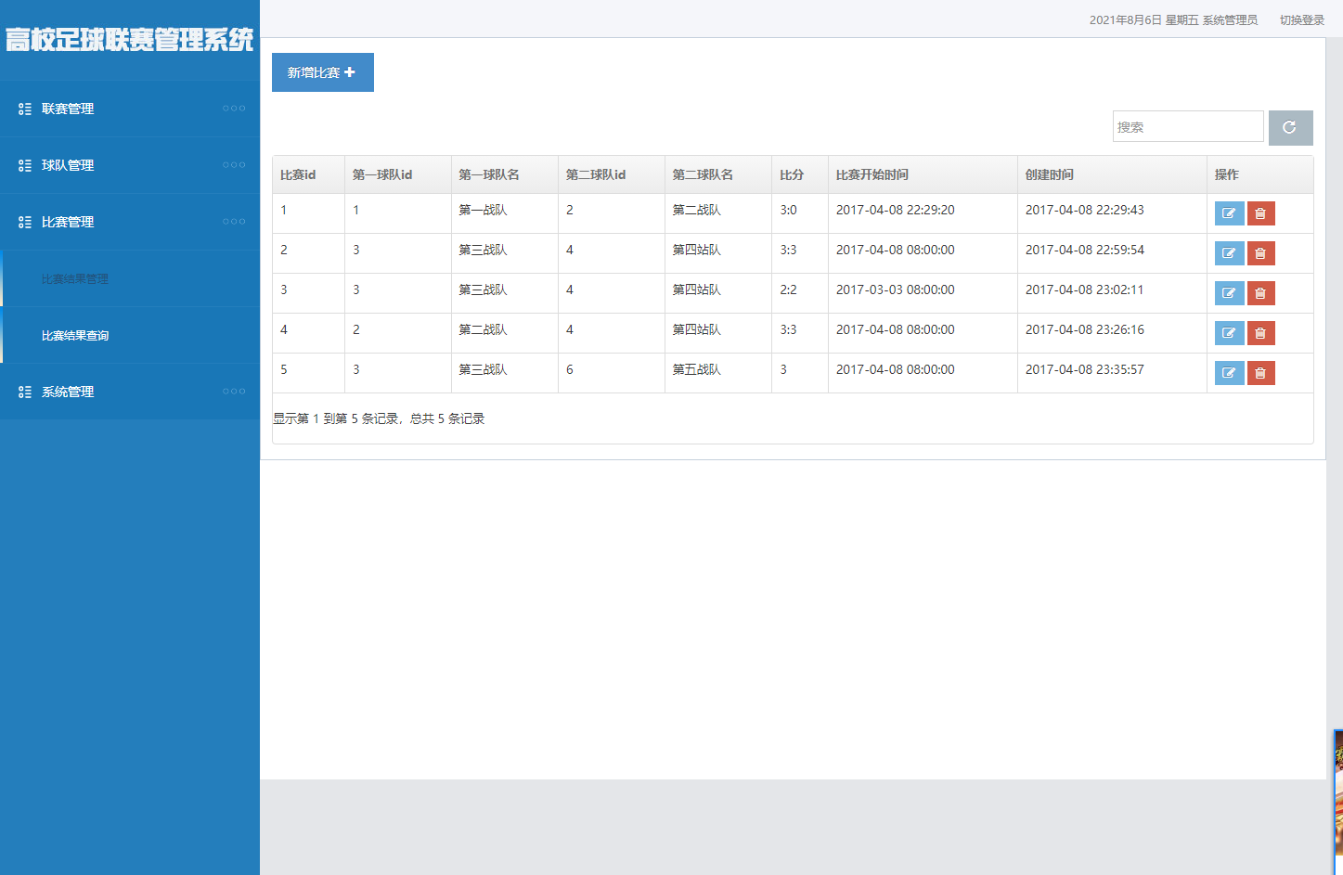This screenshot has width=1343, height=875.
Task: Click the list icon next to 系统管理
Action: click(25, 392)
